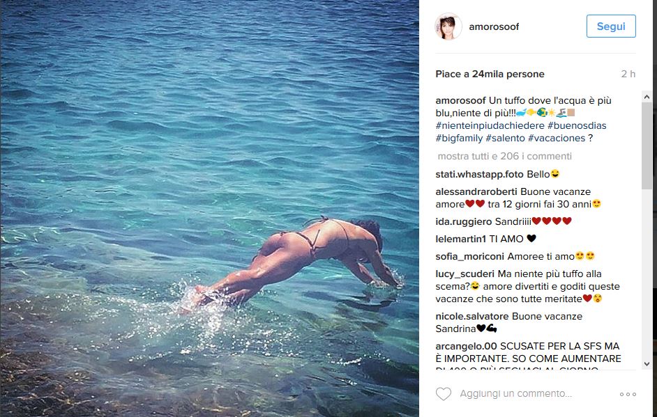Click the comments scrollbar thumb
Image resolution: width=657 pixels, height=417 pixels.
click(x=647, y=145)
